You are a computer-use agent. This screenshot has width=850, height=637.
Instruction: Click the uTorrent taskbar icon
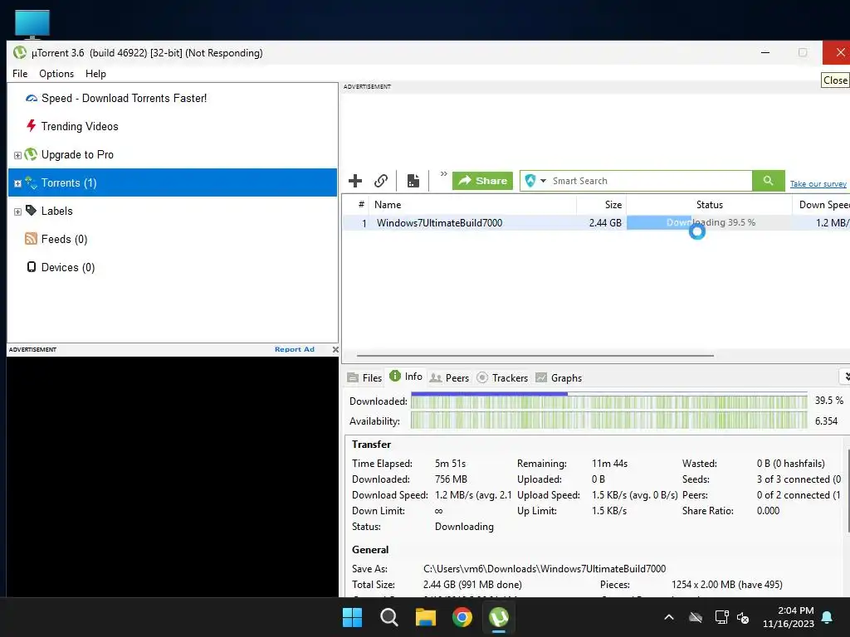click(499, 617)
